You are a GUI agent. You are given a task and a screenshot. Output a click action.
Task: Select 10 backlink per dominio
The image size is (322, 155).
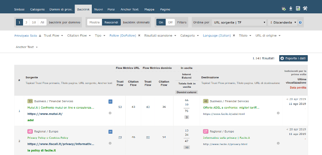pos(34,22)
